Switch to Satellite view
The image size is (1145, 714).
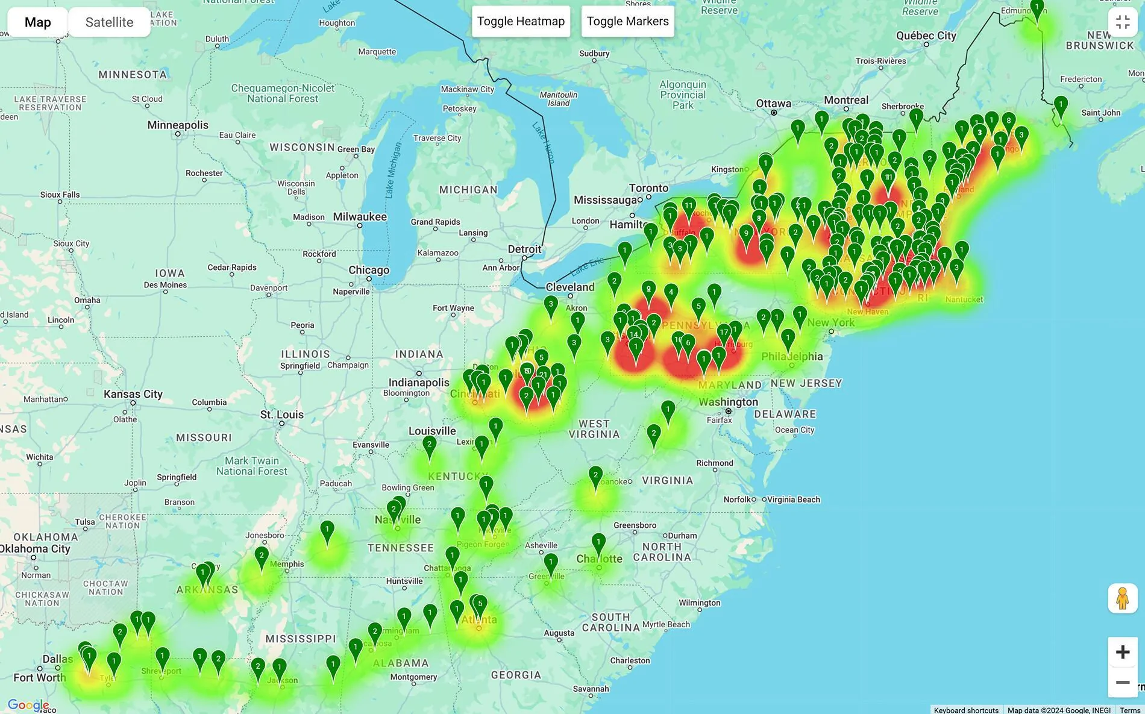109,22
